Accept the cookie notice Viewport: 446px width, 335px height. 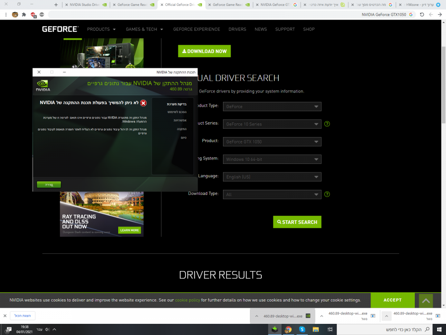point(392,300)
